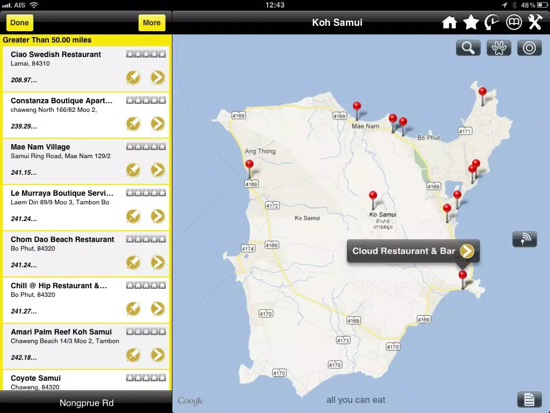Select the Ciao Swedish Restaurant title
Viewport: 550px width, 413px height.
56,54
